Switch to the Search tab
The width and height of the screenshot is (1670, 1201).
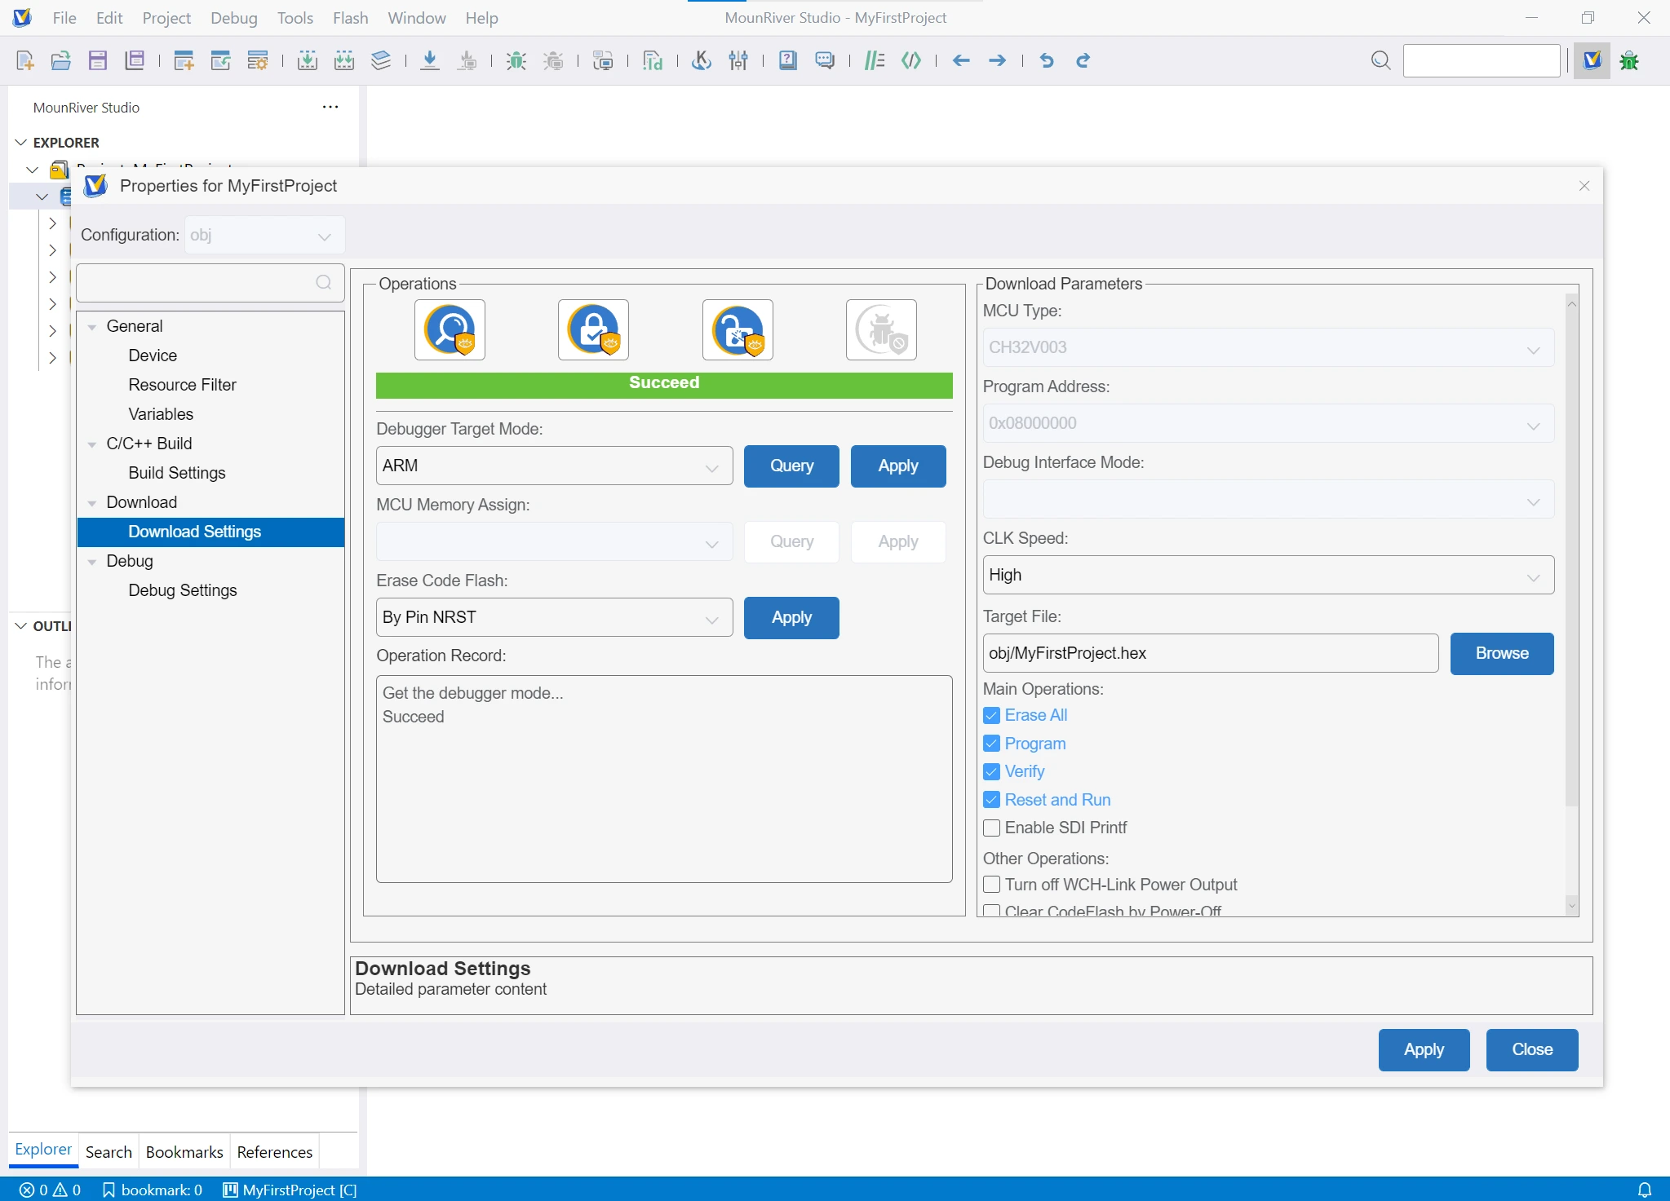tap(109, 1152)
